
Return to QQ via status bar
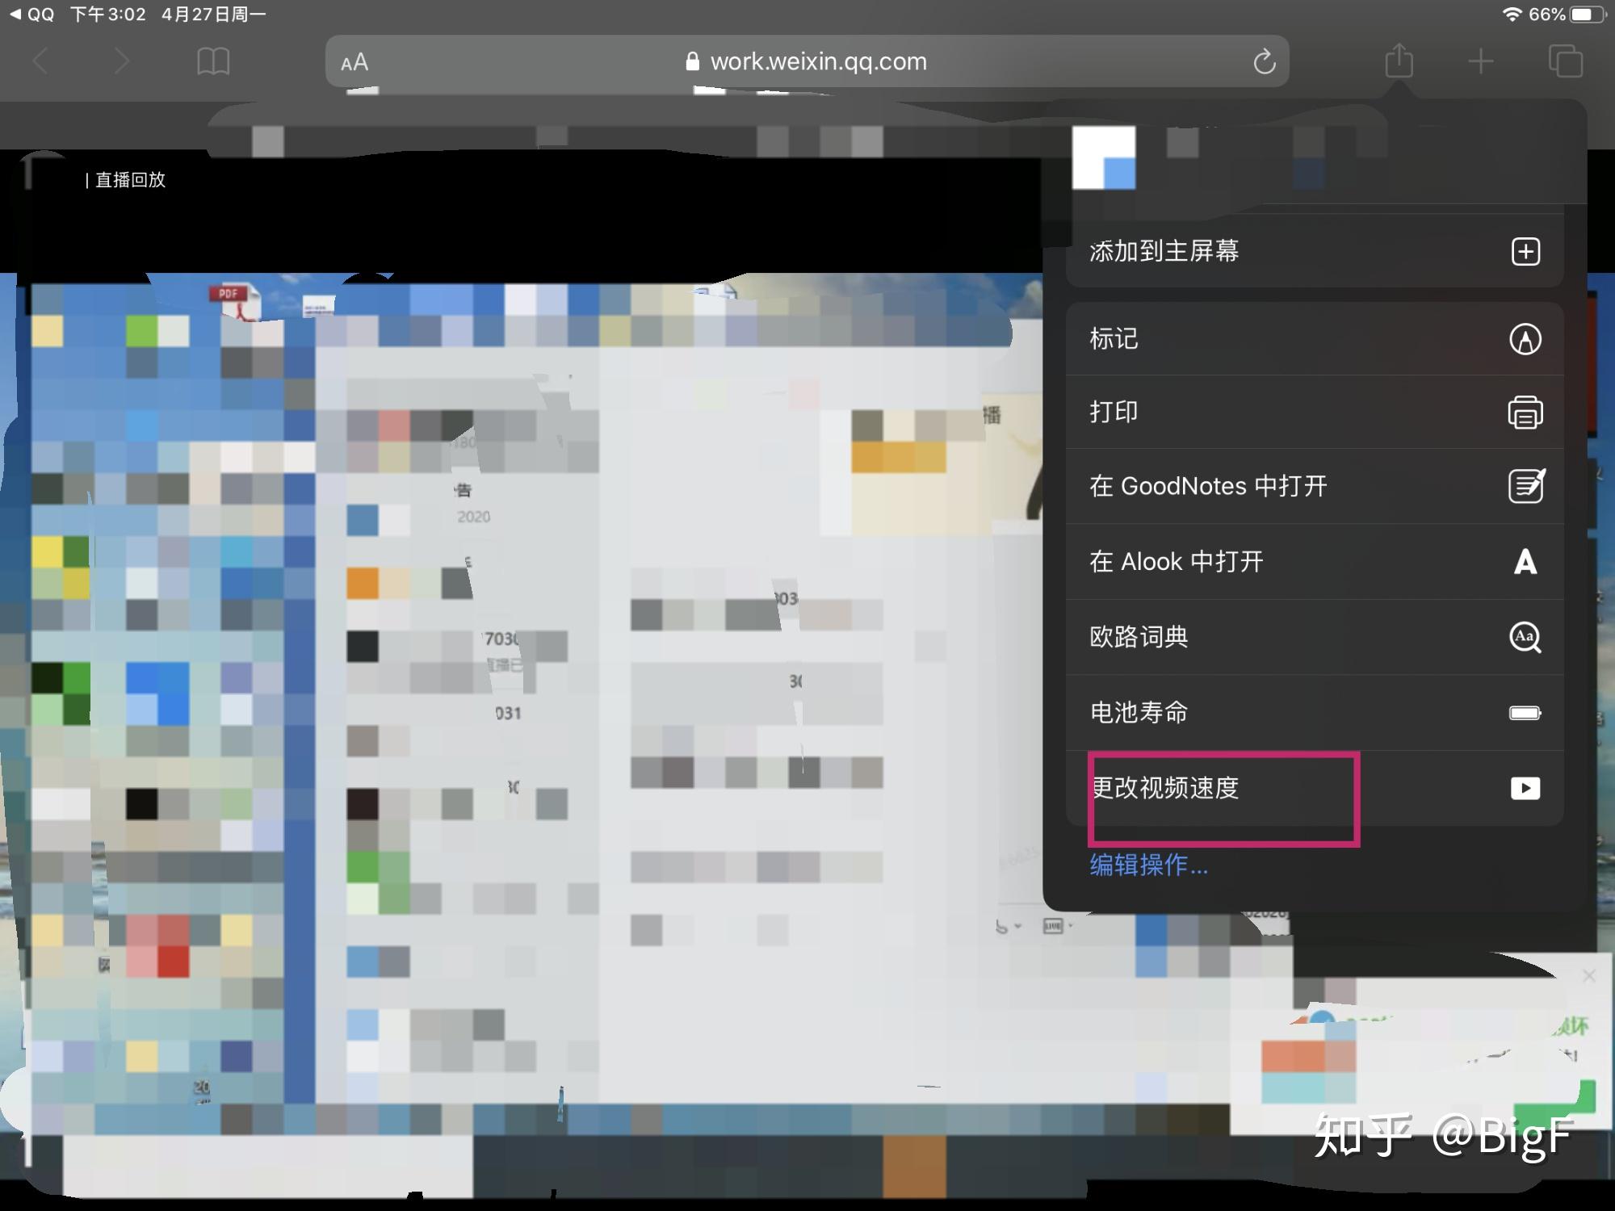click(32, 15)
